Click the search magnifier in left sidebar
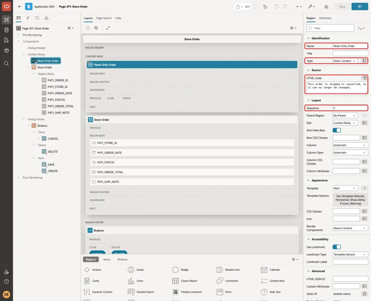 pyautogui.click(x=7, y=64)
